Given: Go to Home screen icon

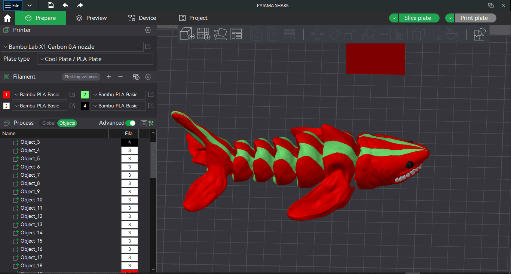Looking at the screenshot, I should coord(7,18).
